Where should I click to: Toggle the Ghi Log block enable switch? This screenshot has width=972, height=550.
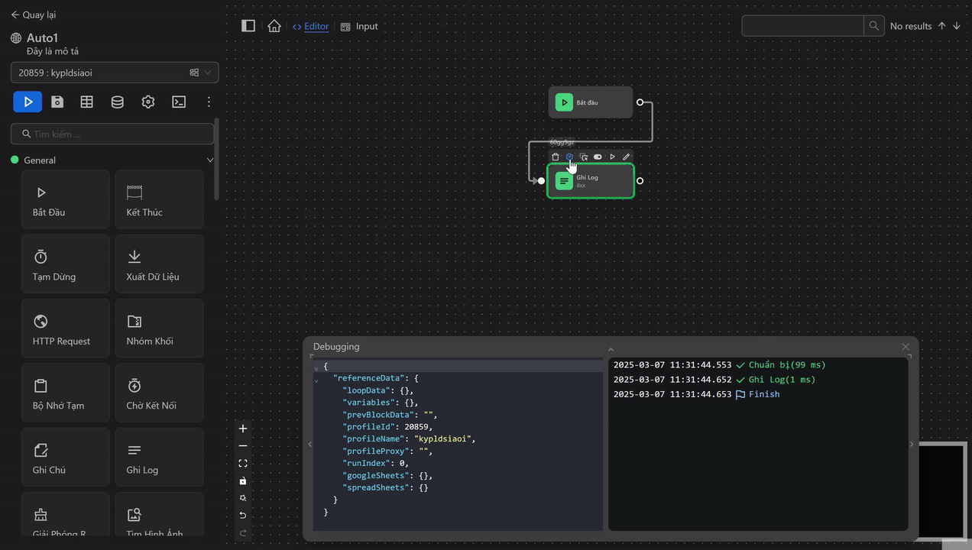click(598, 157)
